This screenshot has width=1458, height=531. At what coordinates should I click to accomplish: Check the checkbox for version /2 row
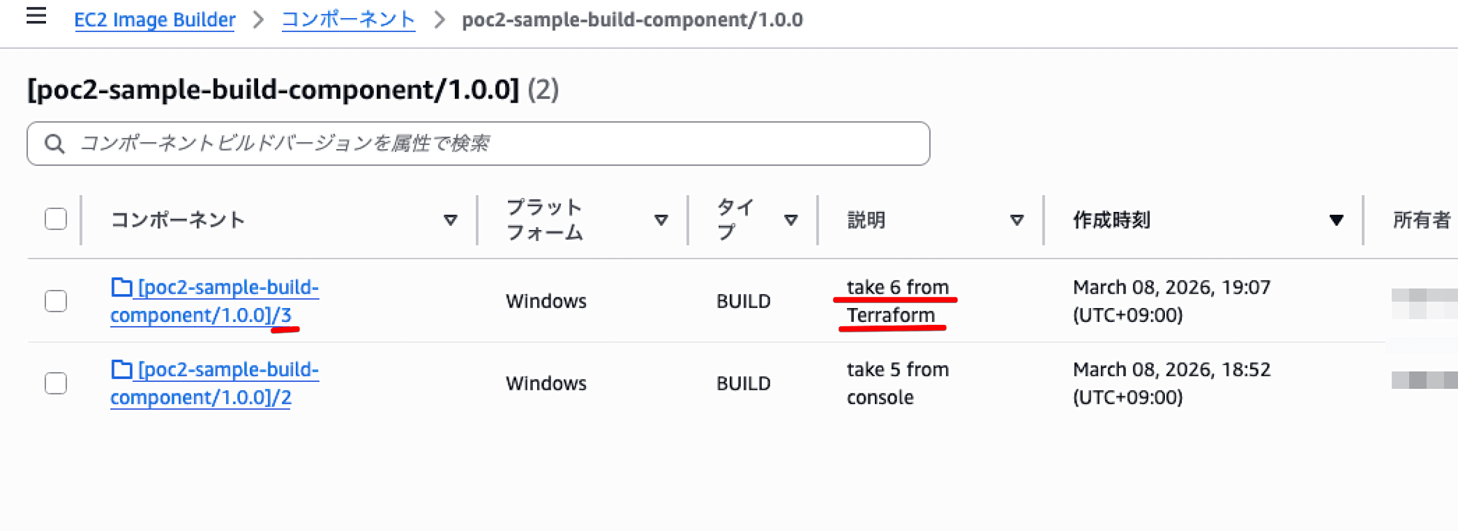(55, 382)
